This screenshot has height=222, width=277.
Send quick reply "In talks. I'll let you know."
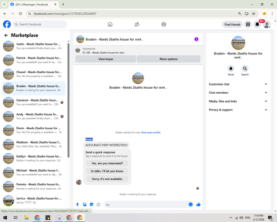tap(107, 171)
